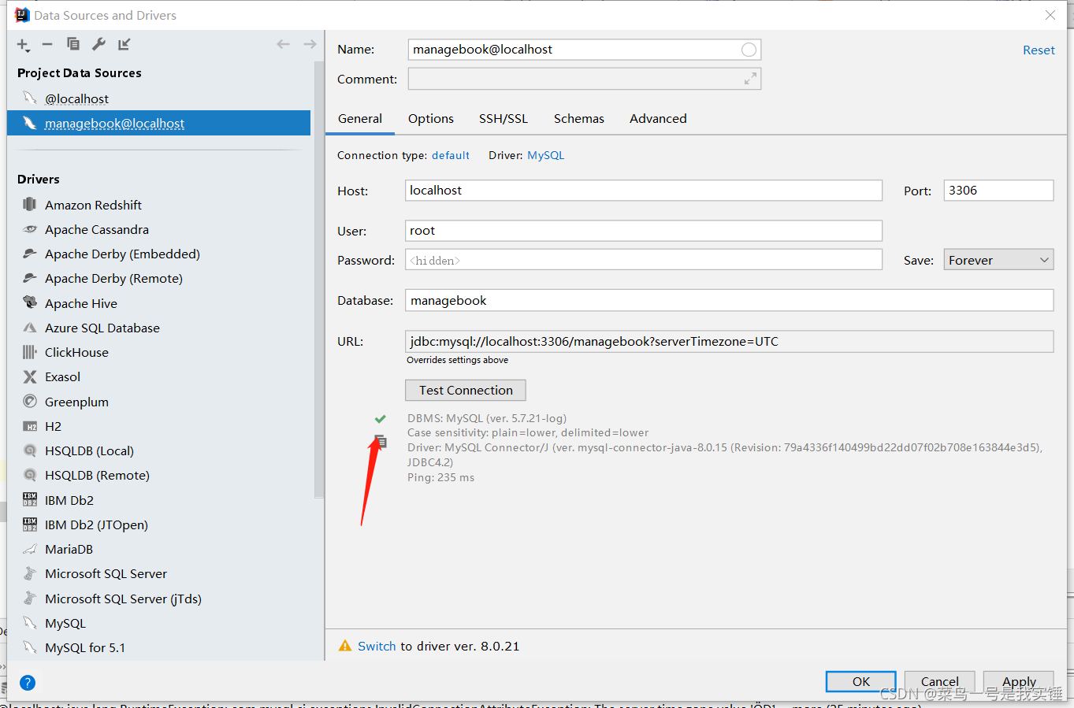Remove selected data source with minus icon
Screen dimensions: 1074x708
(47, 45)
